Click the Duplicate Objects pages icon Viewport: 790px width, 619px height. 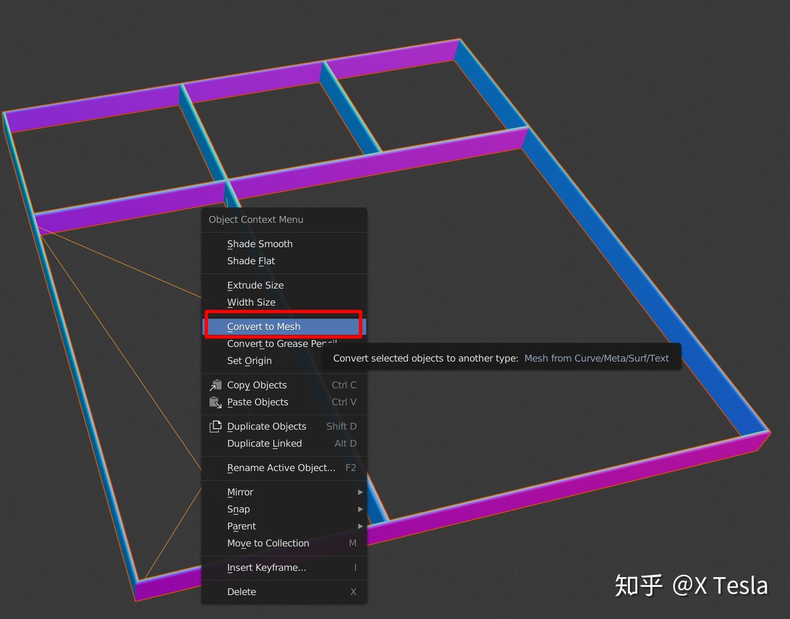(215, 426)
